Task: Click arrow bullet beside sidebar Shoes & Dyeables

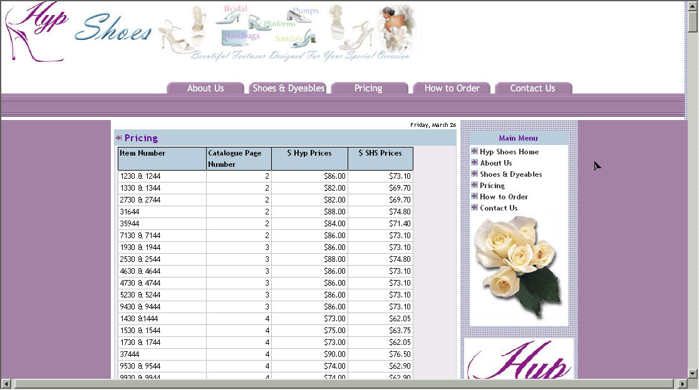Action: click(474, 174)
